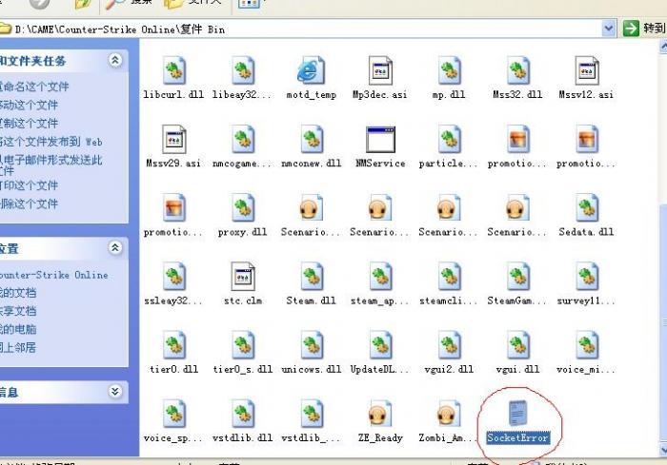
Task: Select the Steam.dll file icon
Action: point(312,277)
